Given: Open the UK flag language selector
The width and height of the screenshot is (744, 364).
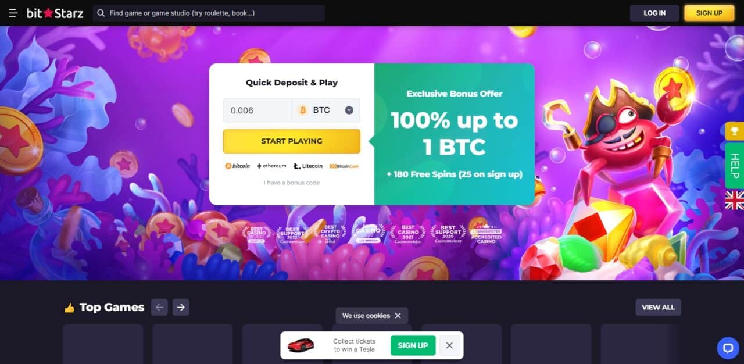Looking at the screenshot, I should point(735,200).
